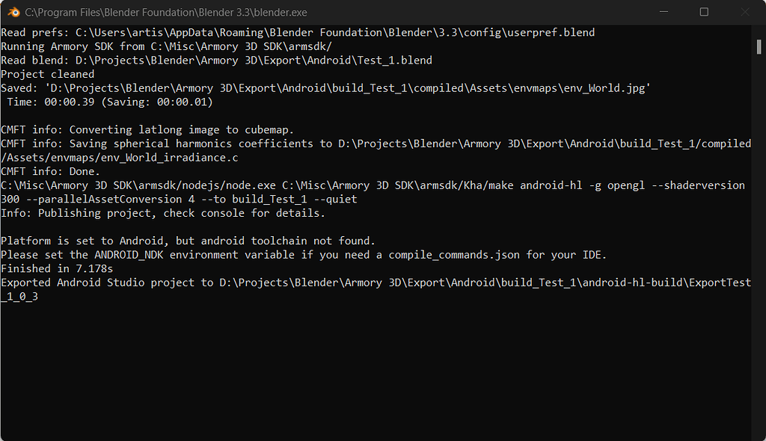Click 'Converting latlong image to cubemap' line
The width and height of the screenshot is (766, 441).
[147, 130]
